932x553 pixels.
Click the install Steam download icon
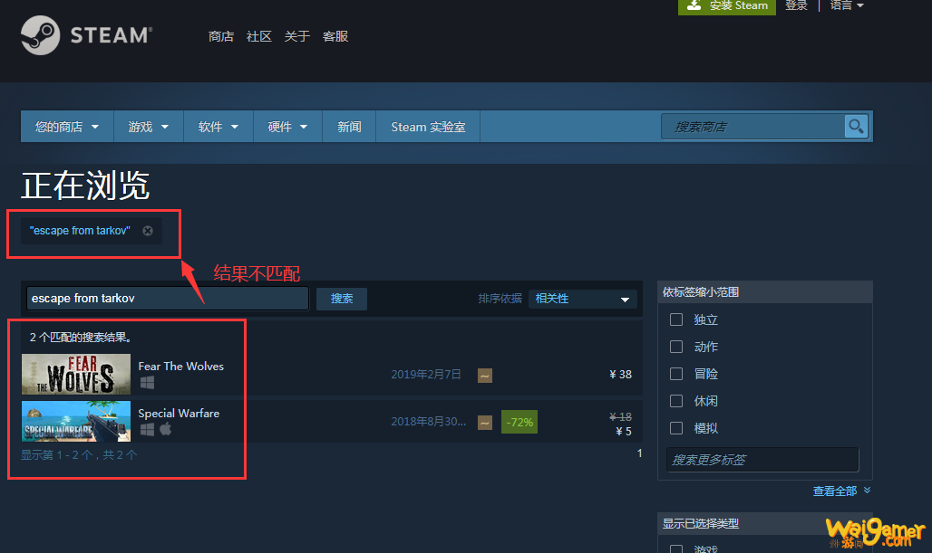(694, 5)
